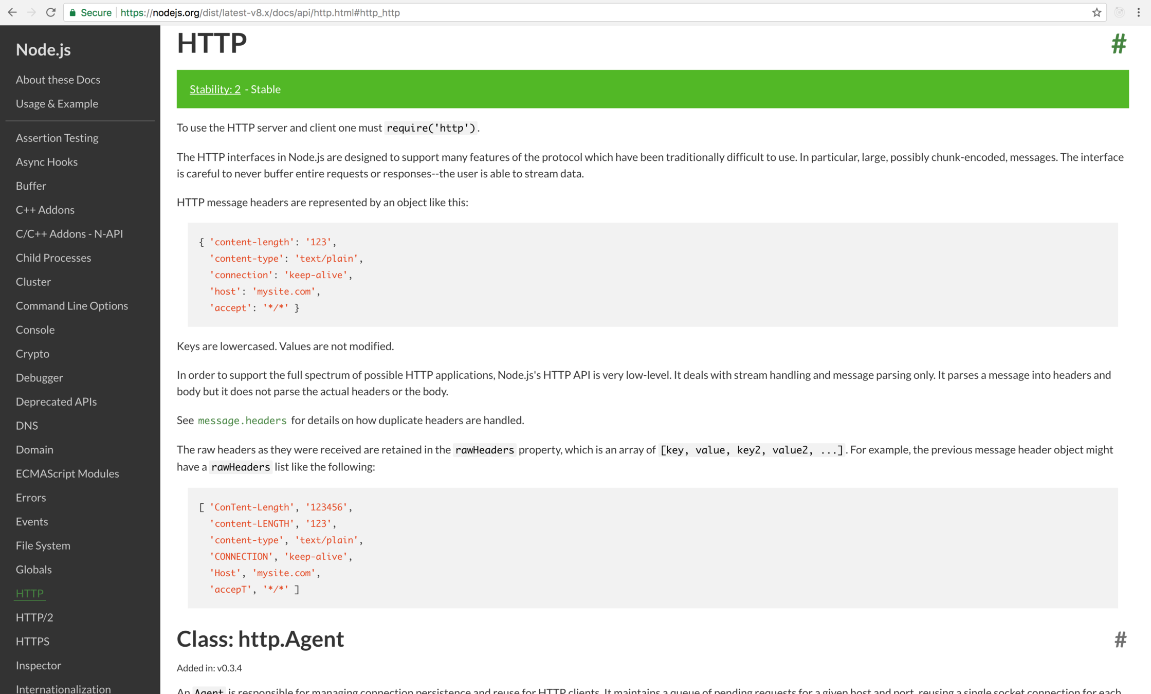Bookmark page with star icon
This screenshot has height=694, width=1151.
[1097, 12]
